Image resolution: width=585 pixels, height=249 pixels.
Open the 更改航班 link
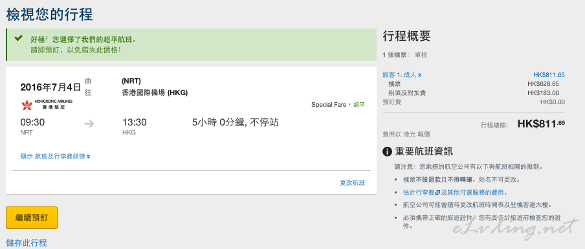click(x=352, y=183)
